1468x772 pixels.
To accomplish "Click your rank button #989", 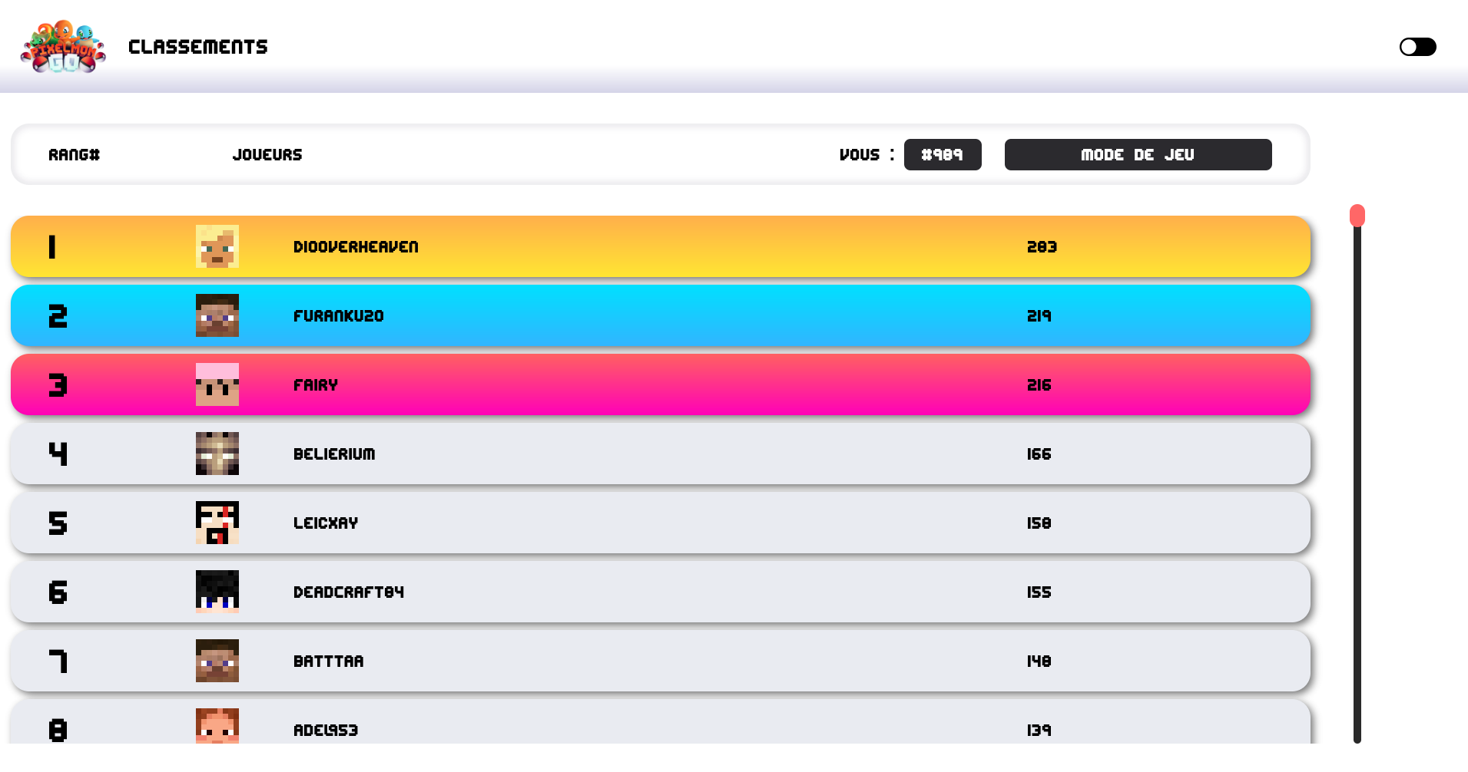I will pos(943,154).
